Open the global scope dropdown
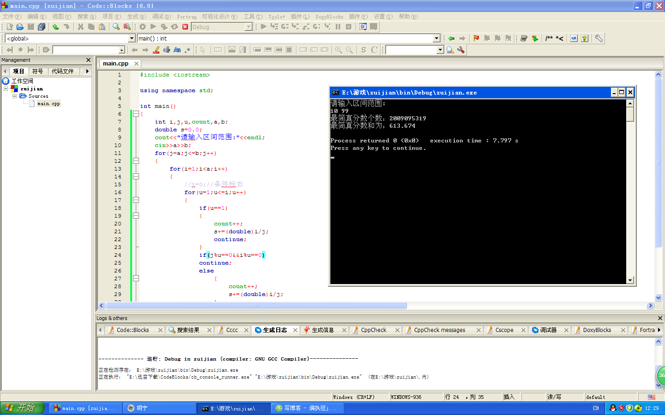665x415 pixels. tap(132, 38)
